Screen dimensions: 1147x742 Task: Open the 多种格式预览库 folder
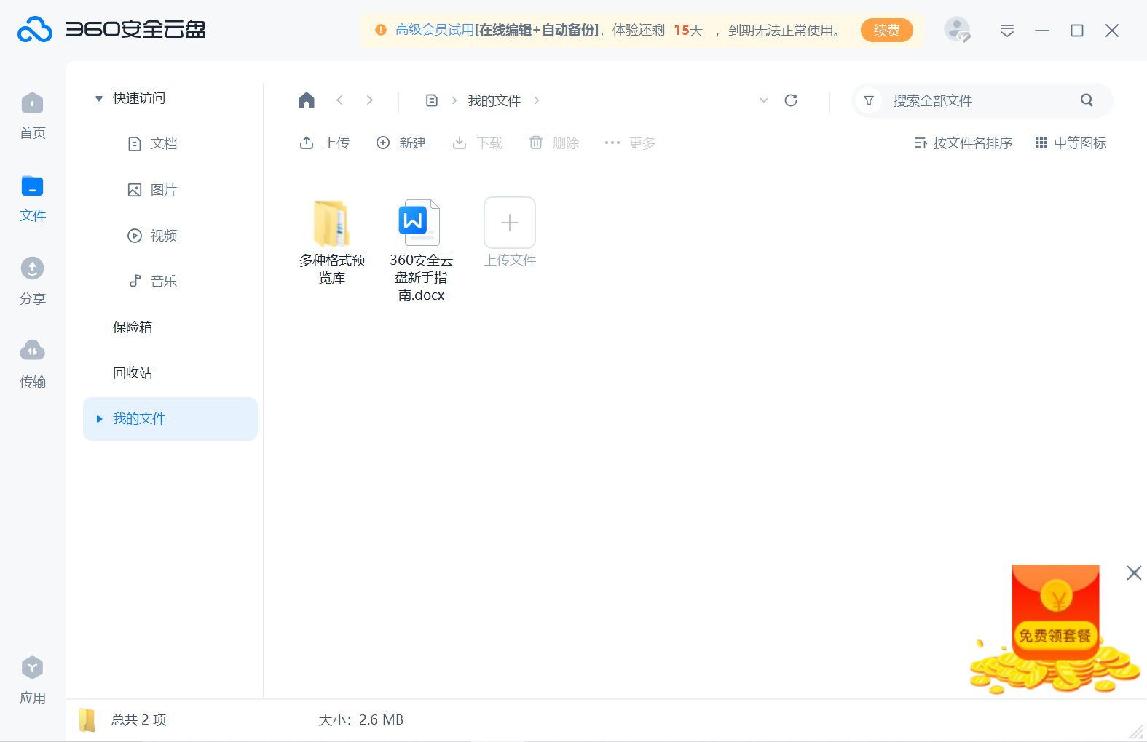point(332,242)
